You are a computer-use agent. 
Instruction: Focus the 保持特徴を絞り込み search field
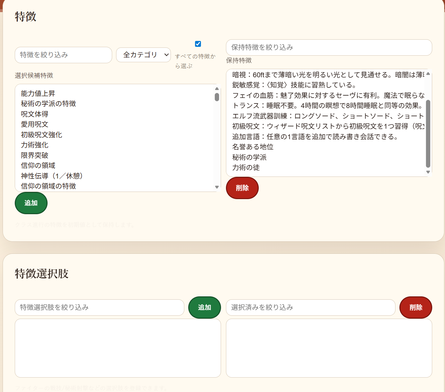tap(329, 47)
